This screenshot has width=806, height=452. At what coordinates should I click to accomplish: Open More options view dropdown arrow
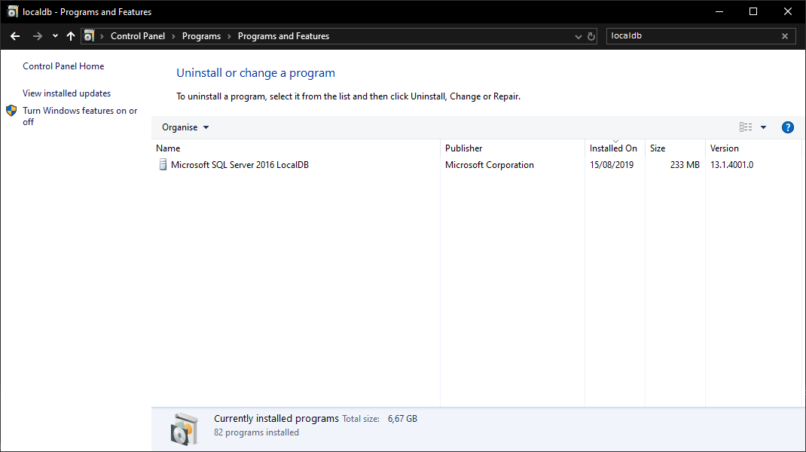[x=763, y=127]
